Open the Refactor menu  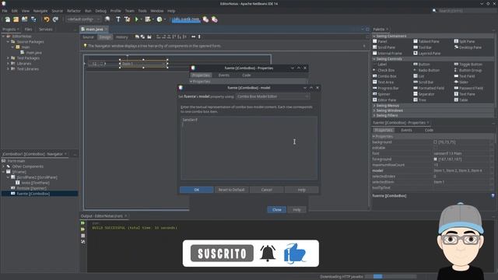pos(74,11)
